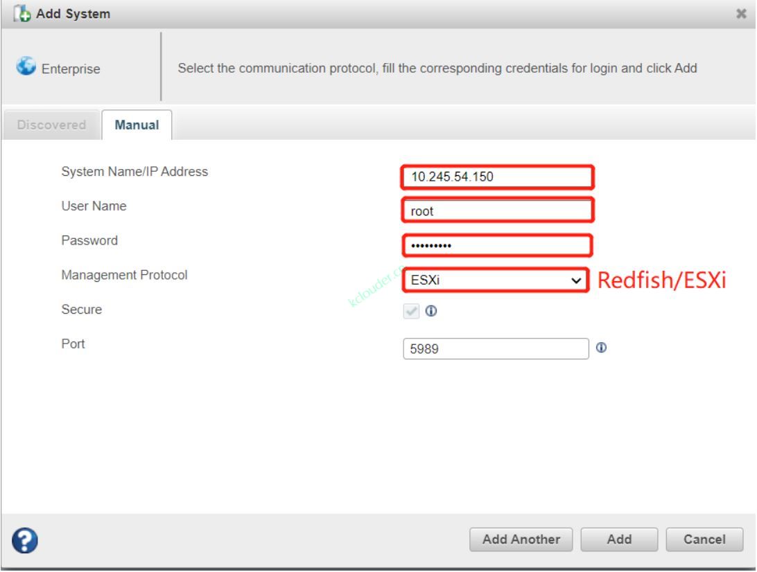Image resolution: width=757 pixels, height=572 pixels.
Task: Open the help question mark icon
Action: (25, 540)
